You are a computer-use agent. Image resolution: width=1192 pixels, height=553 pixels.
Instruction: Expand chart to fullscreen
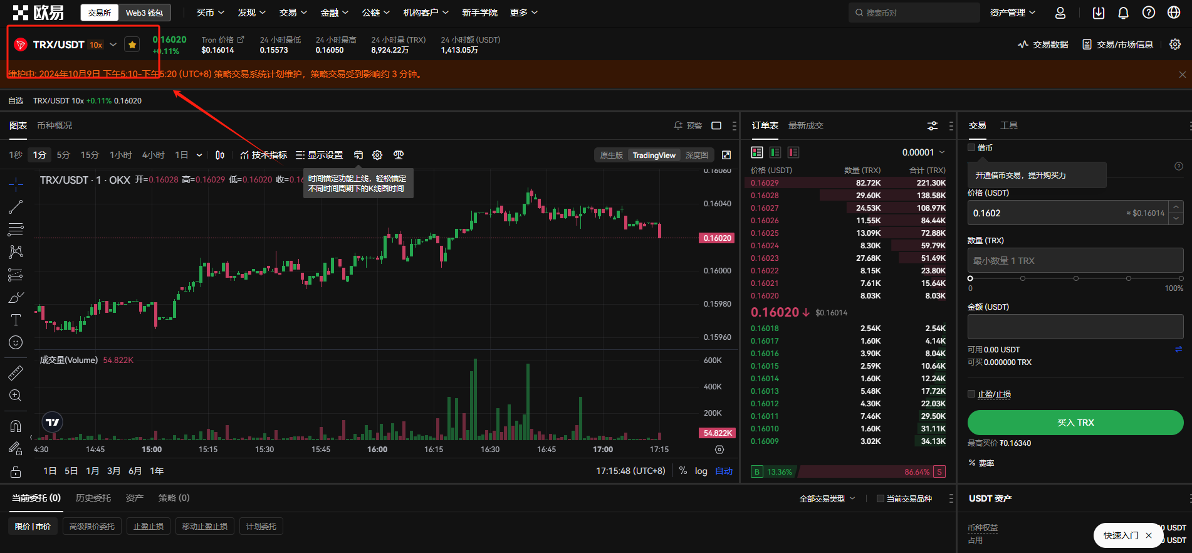tap(726, 155)
